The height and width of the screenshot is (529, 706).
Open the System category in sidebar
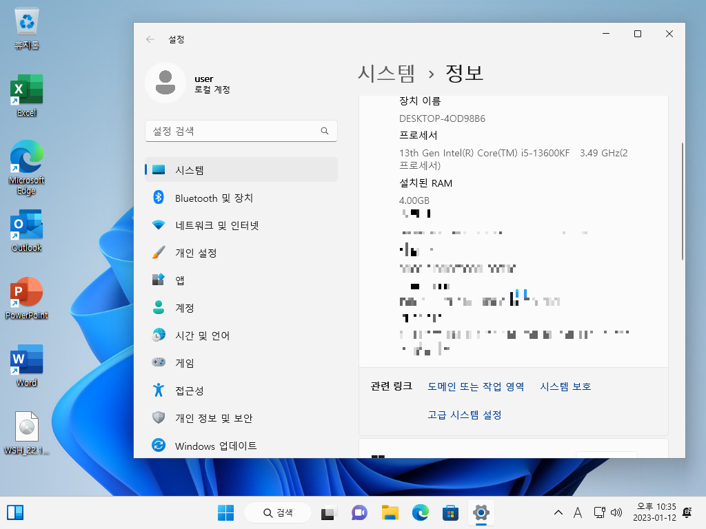241,169
